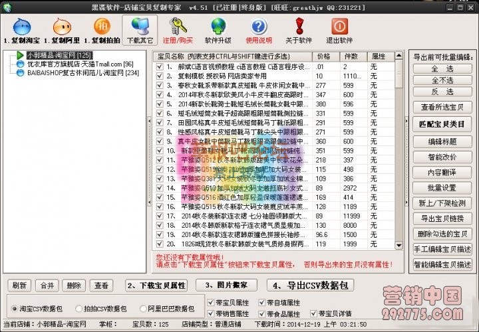Click the 全不选 button

pos(442,80)
